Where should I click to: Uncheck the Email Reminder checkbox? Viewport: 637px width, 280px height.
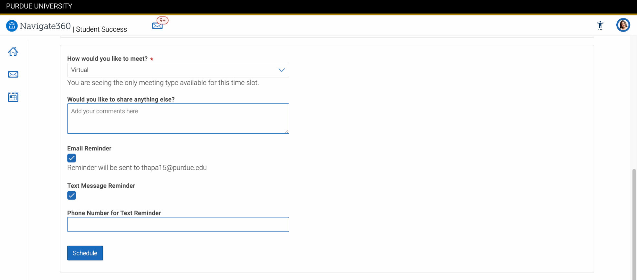coord(71,158)
